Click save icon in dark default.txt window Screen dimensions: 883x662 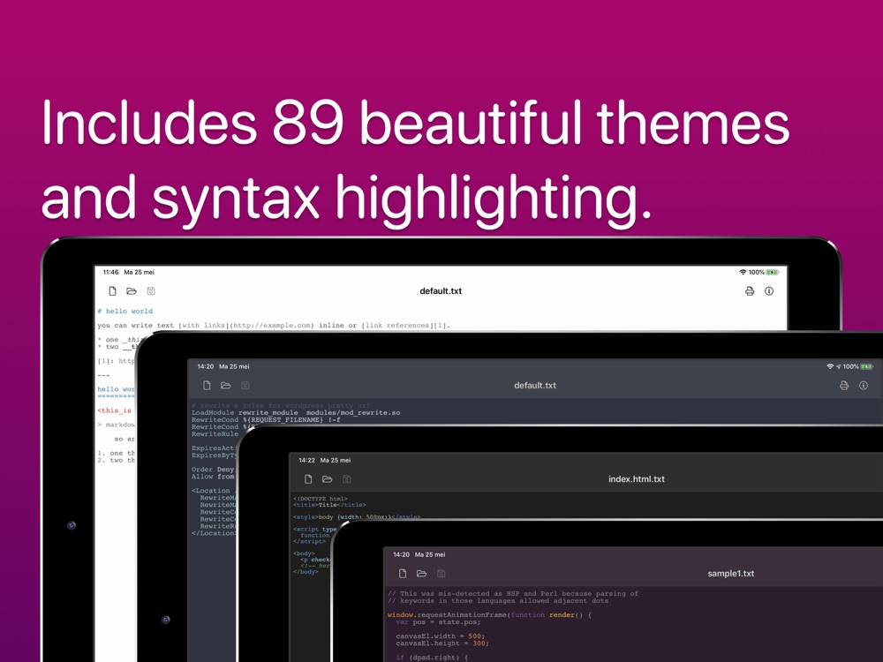coord(245,386)
